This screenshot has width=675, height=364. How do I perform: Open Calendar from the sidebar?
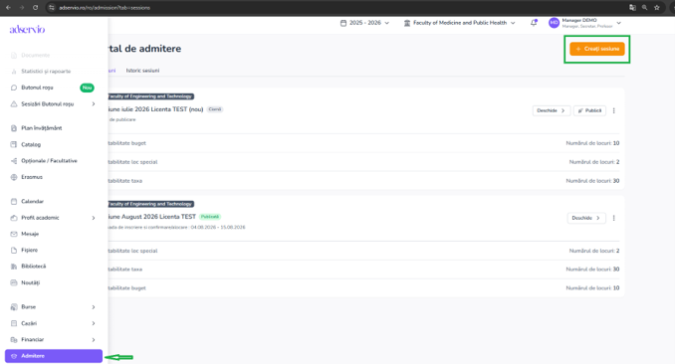pyautogui.click(x=32, y=201)
